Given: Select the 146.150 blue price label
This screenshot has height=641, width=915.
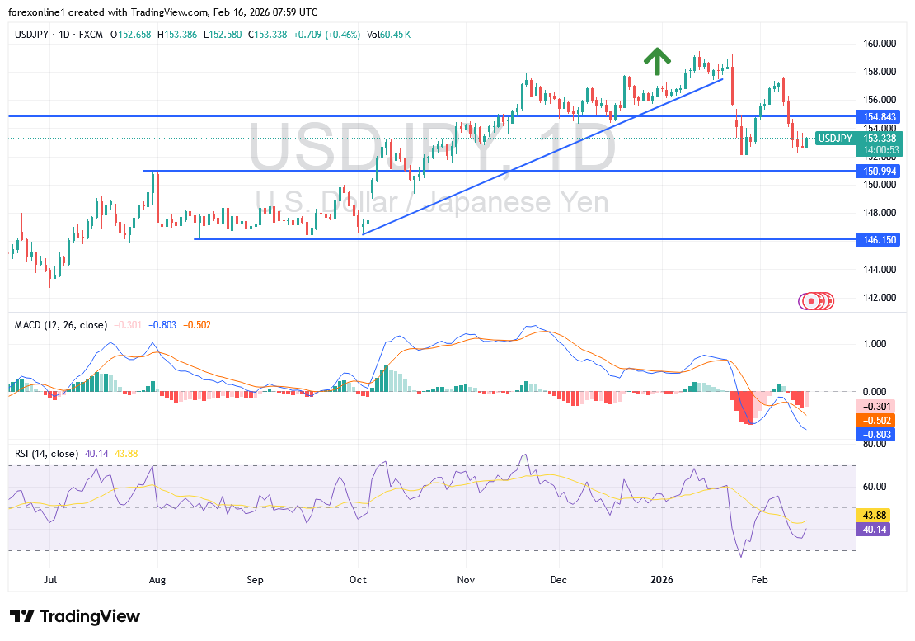Looking at the screenshot, I should tap(878, 239).
